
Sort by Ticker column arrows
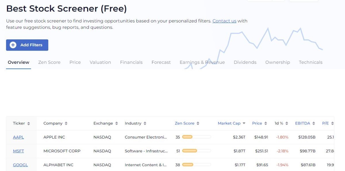pyautogui.click(x=28, y=123)
